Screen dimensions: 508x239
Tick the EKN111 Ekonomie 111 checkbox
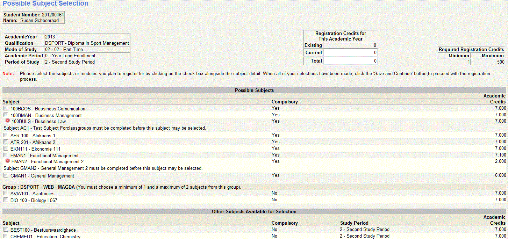pos(6,148)
